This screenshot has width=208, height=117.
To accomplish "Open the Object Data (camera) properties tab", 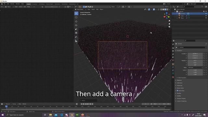I will 173,73.
